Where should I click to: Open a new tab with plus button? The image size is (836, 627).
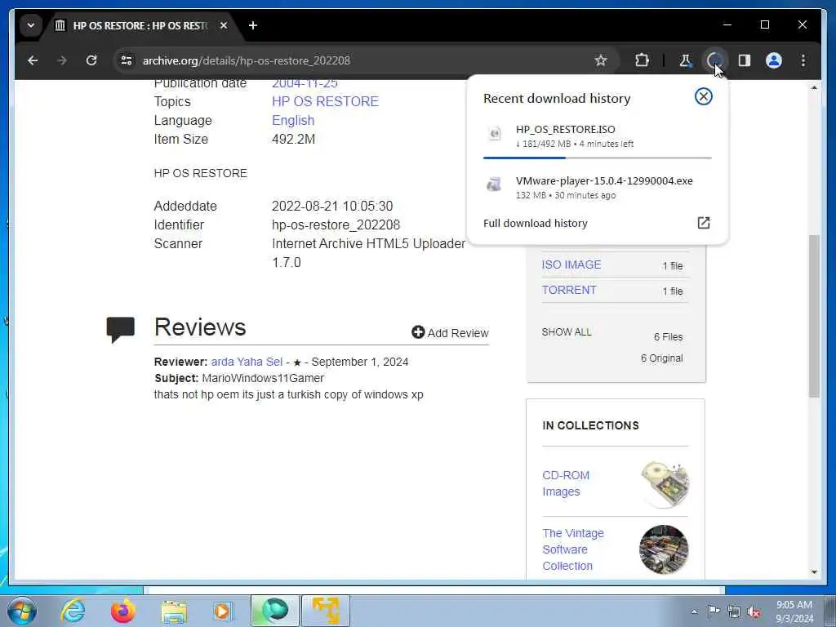253,25
